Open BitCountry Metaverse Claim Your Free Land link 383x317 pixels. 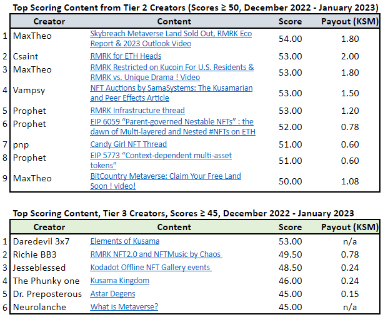(x=166, y=181)
